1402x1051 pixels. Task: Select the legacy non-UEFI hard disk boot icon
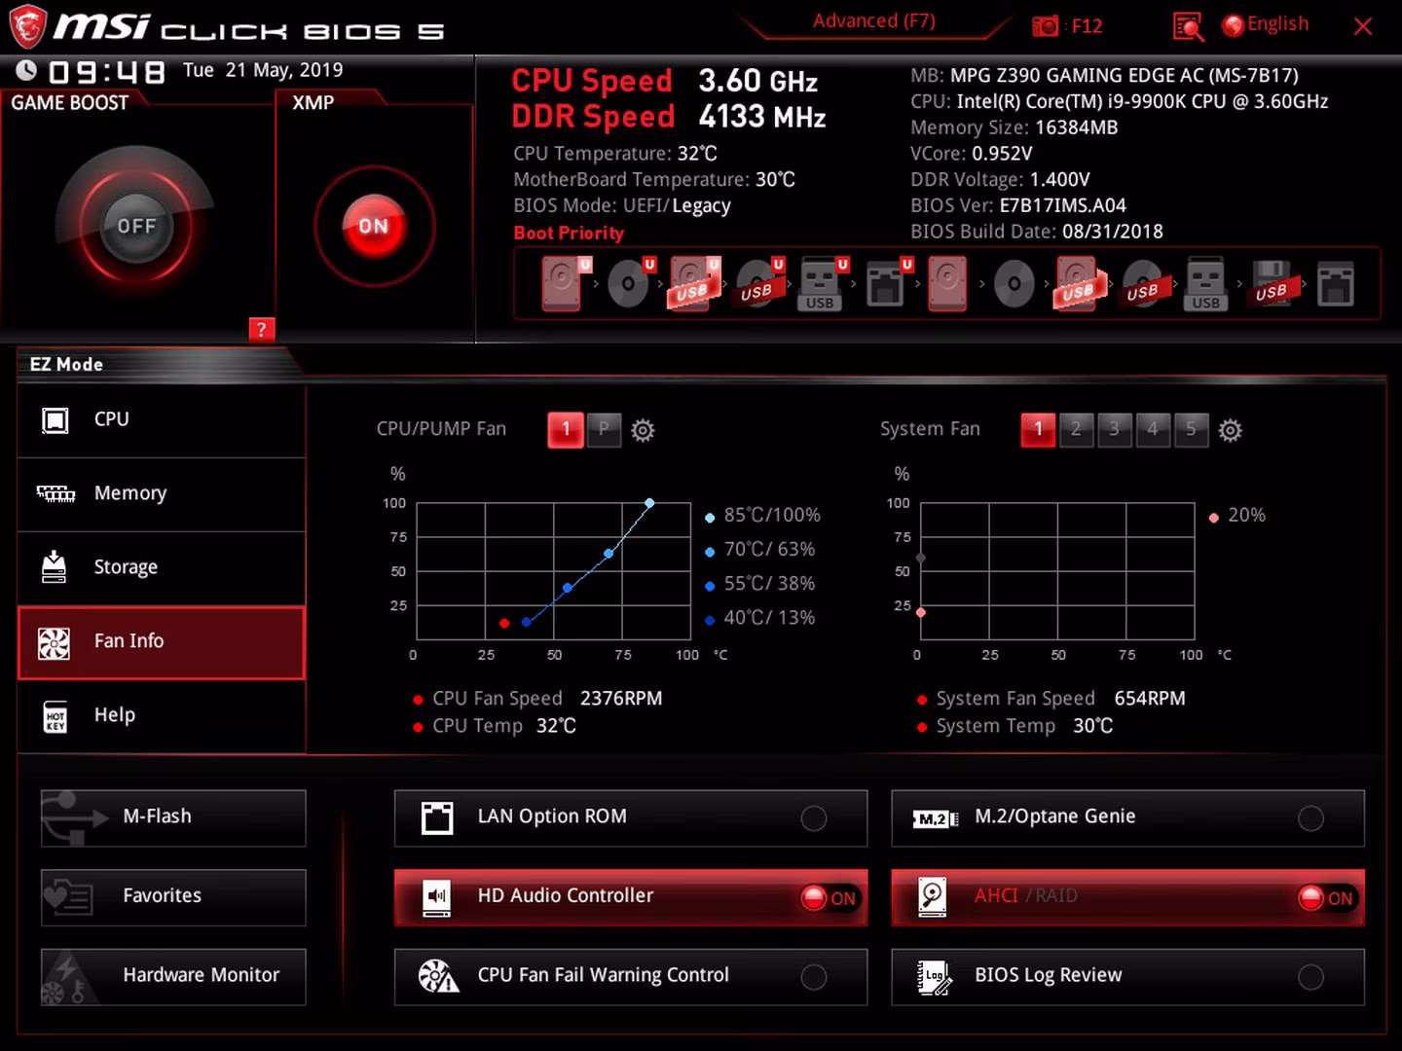947,283
